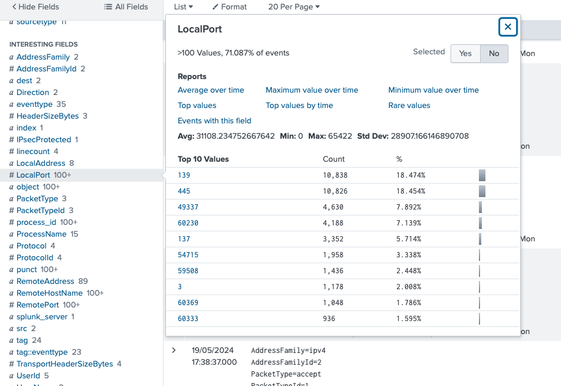The width and height of the screenshot is (561, 386).
Task: Open the AddressFamilyId field
Action: (x=47, y=68)
